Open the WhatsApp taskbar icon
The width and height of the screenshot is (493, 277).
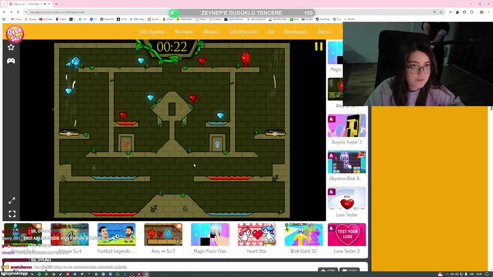[x=117, y=274]
